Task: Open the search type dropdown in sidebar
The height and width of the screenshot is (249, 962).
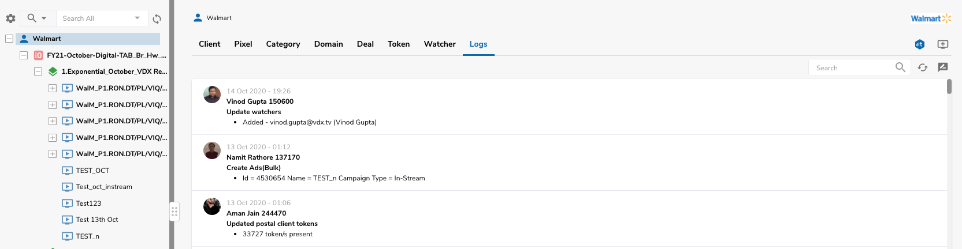Action: 37,18
